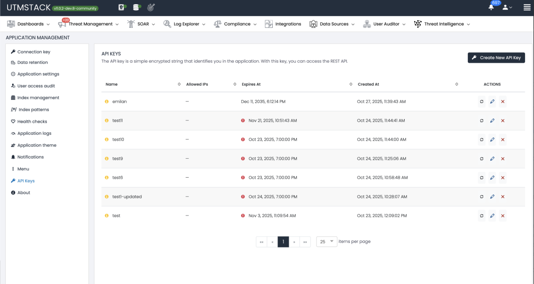
Task: Delete the test6 API key
Action: pyautogui.click(x=503, y=178)
